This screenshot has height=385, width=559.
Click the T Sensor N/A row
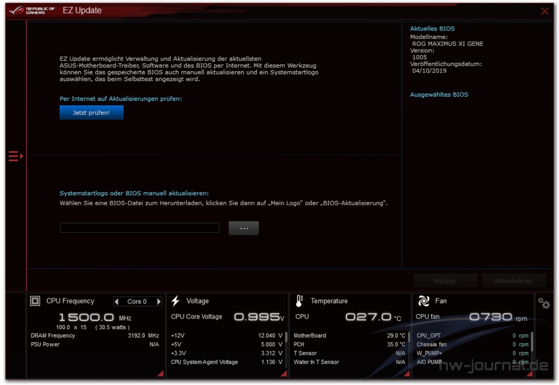click(x=349, y=353)
